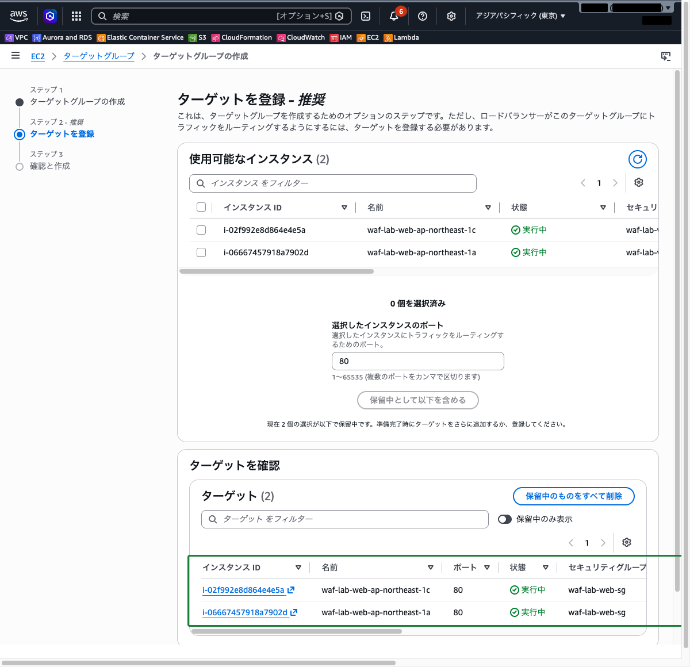Open the services grid menu

coord(76,16)
